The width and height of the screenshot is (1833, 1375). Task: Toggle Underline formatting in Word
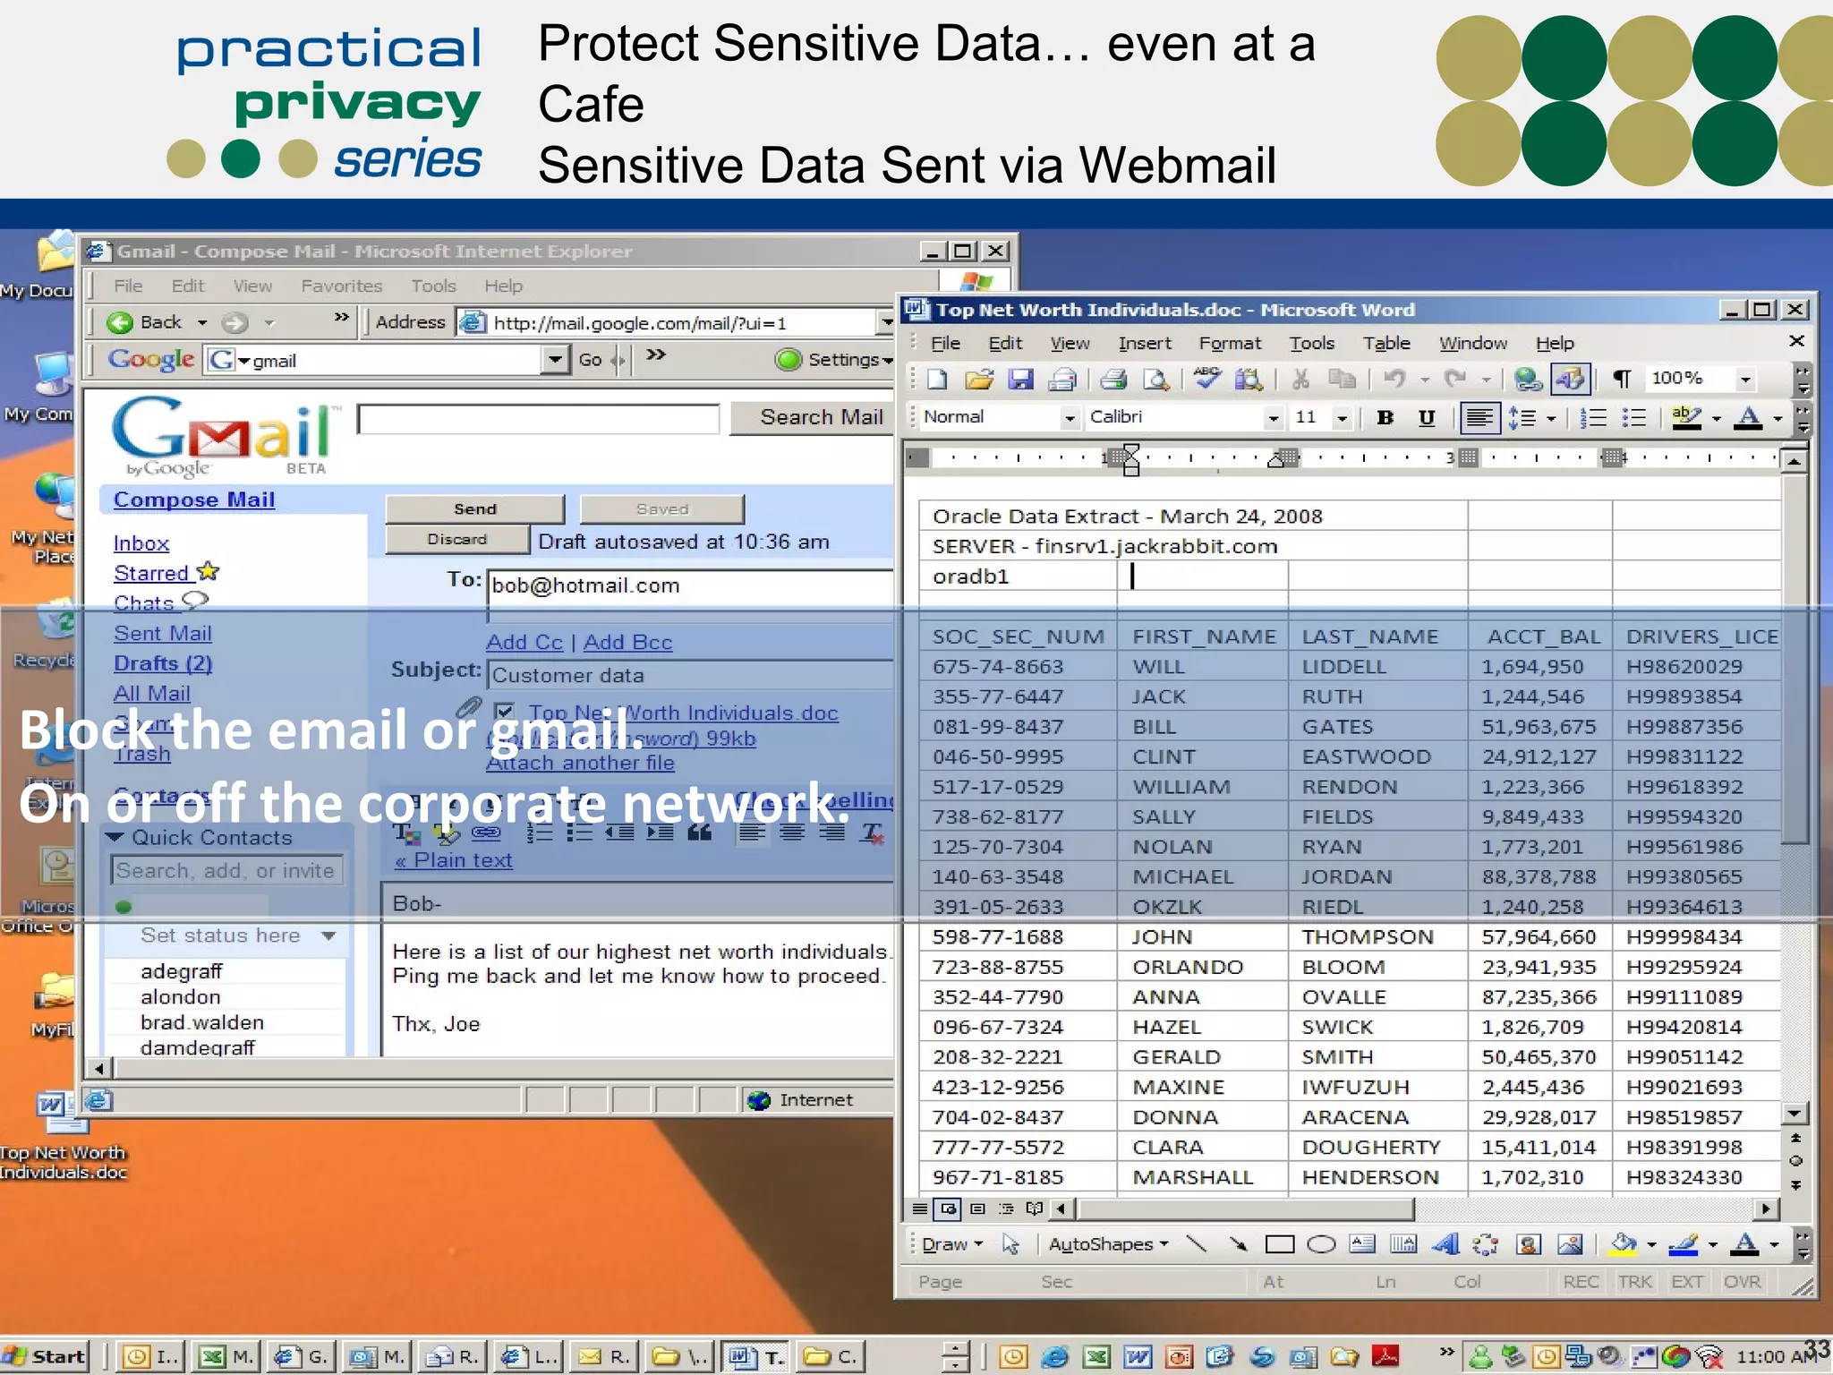tap(1427, 418)
